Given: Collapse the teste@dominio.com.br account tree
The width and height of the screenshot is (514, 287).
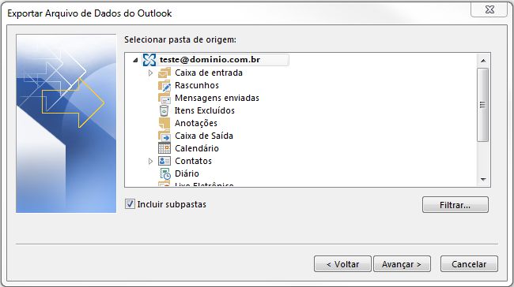Looking at the screenshot, I should pyautogui.click(x=135, y=60).
